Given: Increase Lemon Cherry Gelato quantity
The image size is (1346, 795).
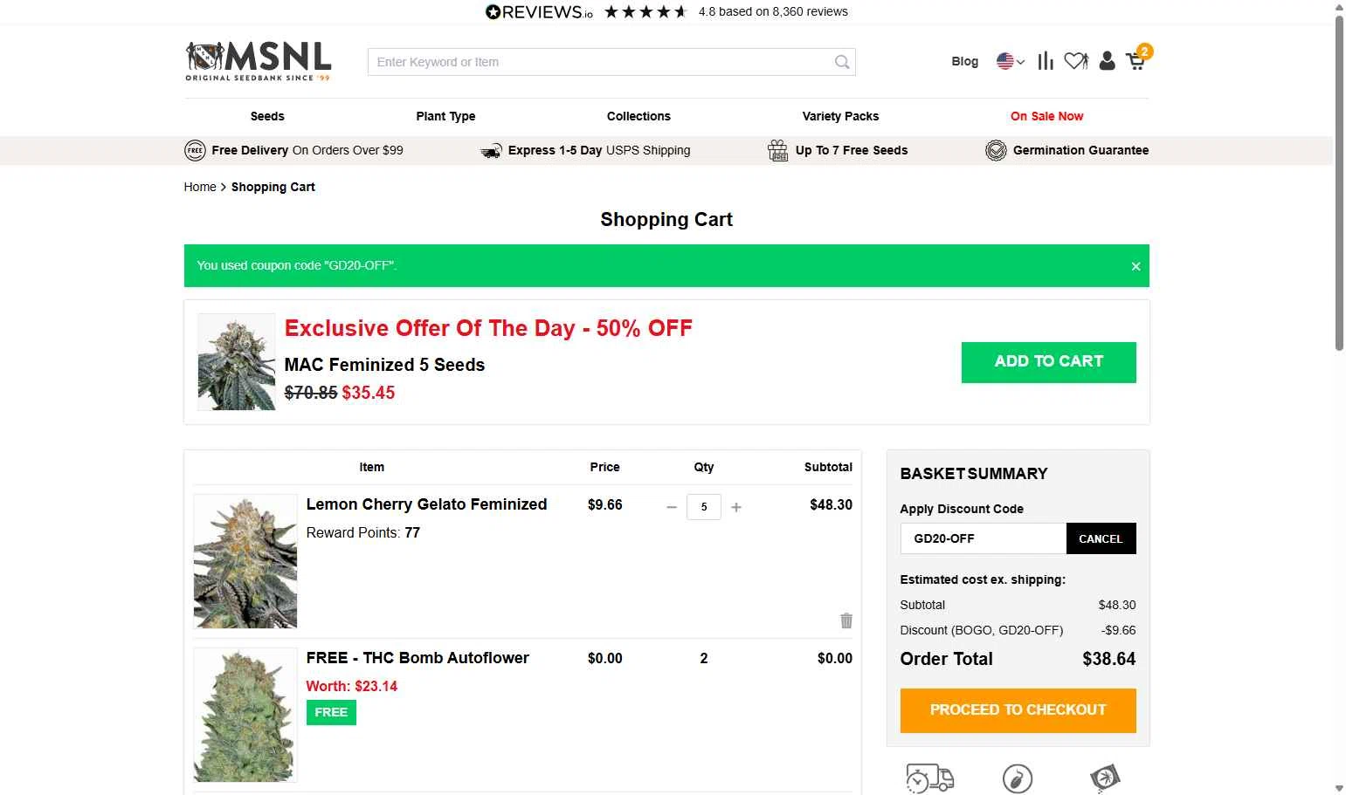Looking at the screenshot, I should coord(736,507).
